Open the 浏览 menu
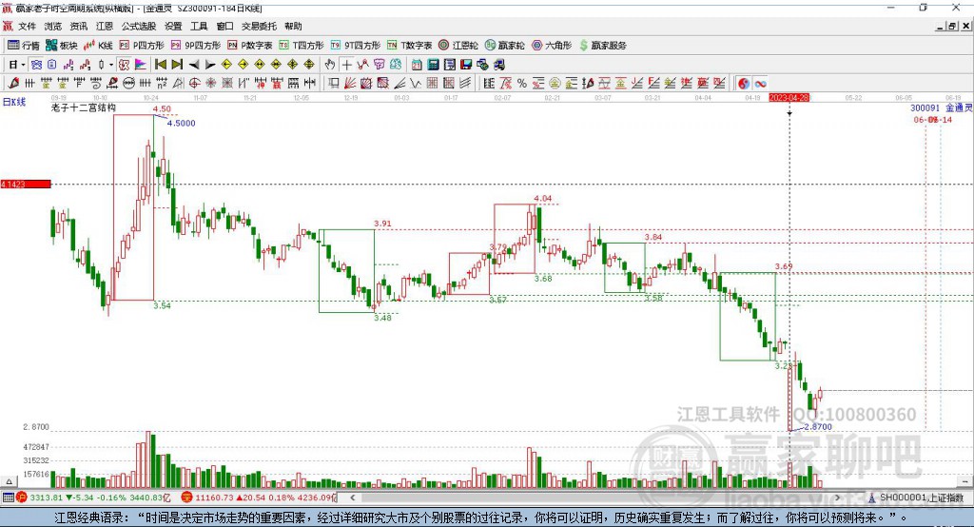974x527 pixels. (53, 26)
